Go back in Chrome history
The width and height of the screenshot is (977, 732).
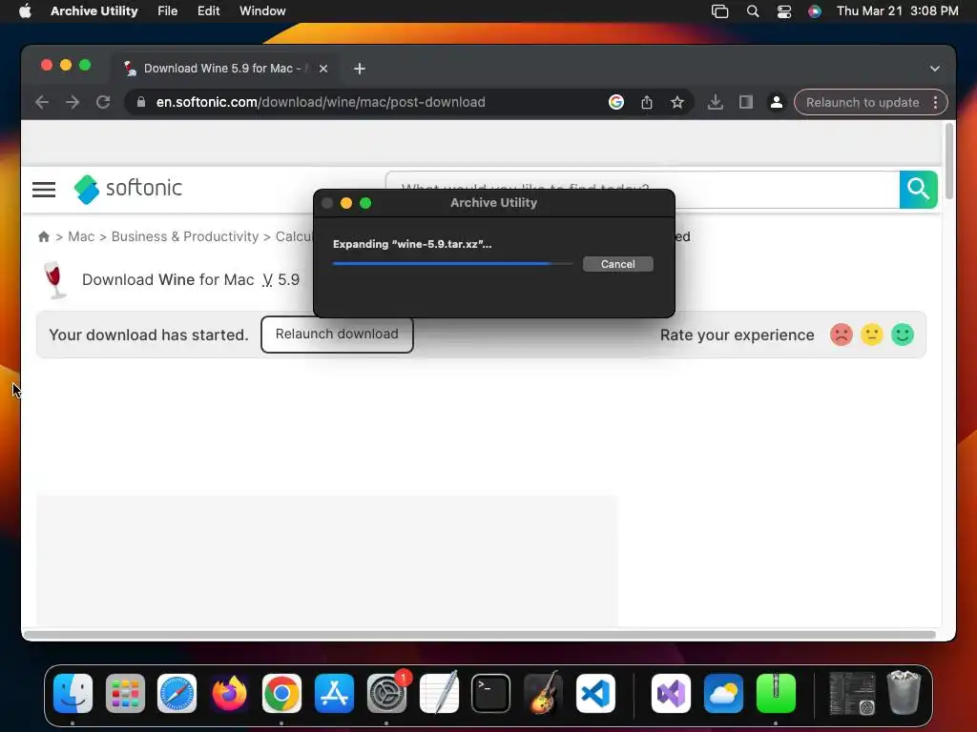42,102
